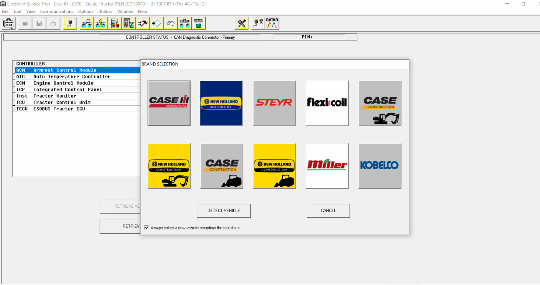The width and height of the screenshot is (540, 285).
Task: Click the CANCEL button in Brand Selection
Action: [x=329, y=211]
